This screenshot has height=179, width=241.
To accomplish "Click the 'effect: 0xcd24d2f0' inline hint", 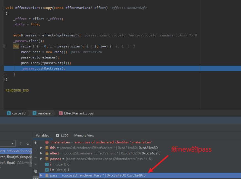I will point(129,8).
